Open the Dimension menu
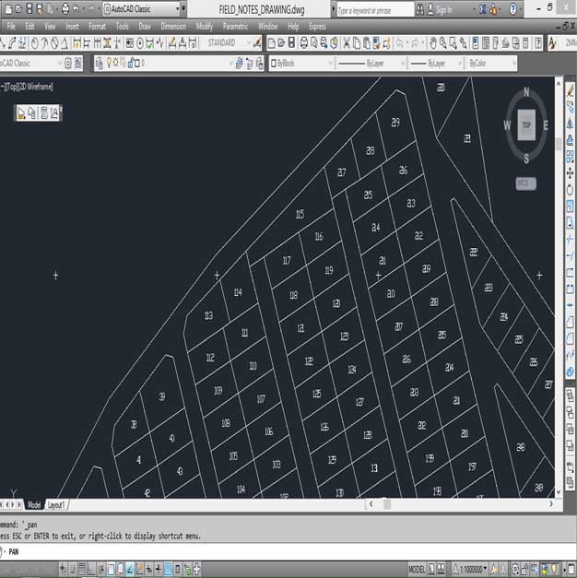Image resolution: width=577 pixels, height=578 pixels. (x=173, y=27)
